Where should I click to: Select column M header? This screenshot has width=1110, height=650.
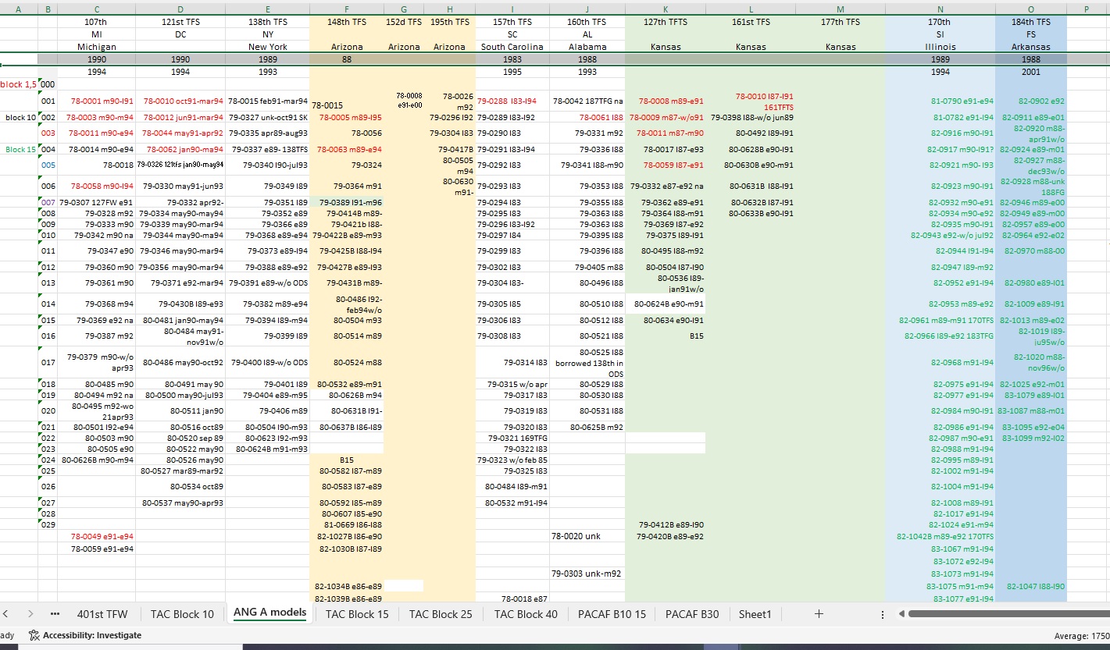(841, 9)
